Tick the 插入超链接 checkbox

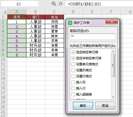pos(73,94)
